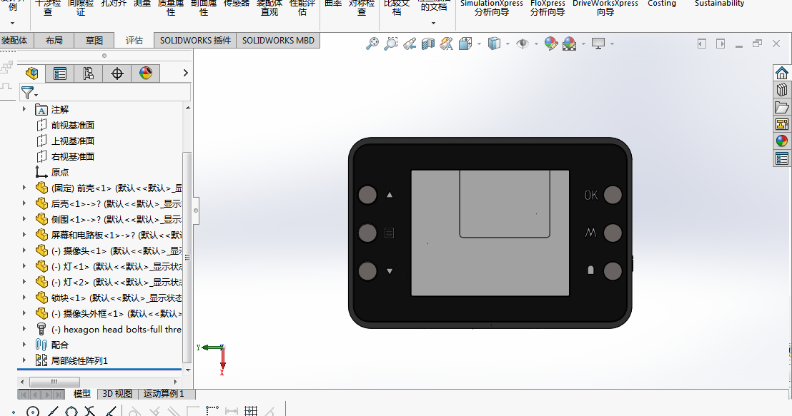The image size is (792, 416).
Task: Switch to DisplayManager tab
Action: (146, 73)
